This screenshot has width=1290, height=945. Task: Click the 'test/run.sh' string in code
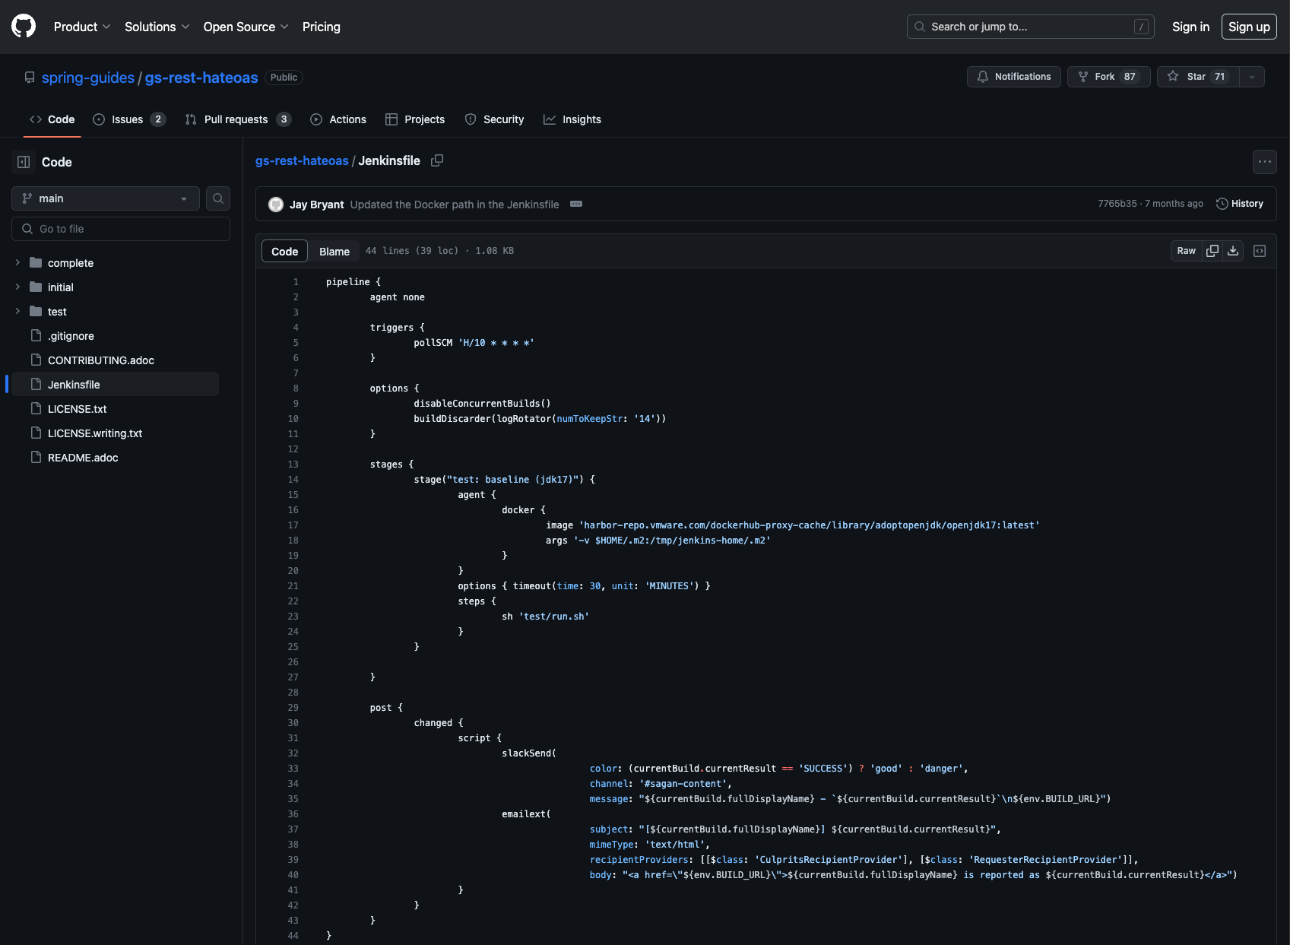pyautogui.click(x=554, y=617)
